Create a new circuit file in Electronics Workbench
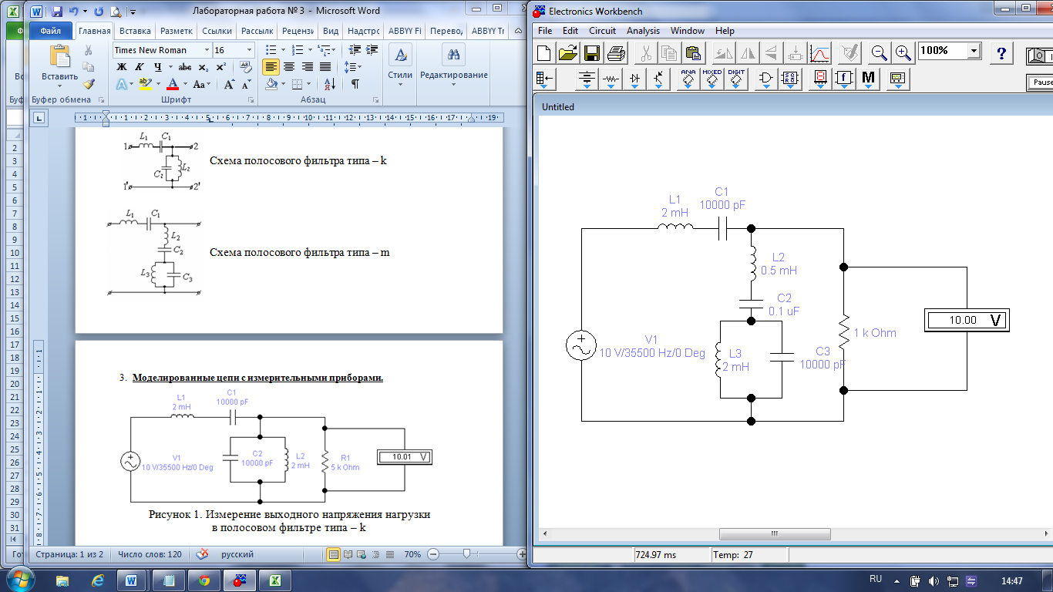Screen dimensions: 1053x592 tap(545, 52)
